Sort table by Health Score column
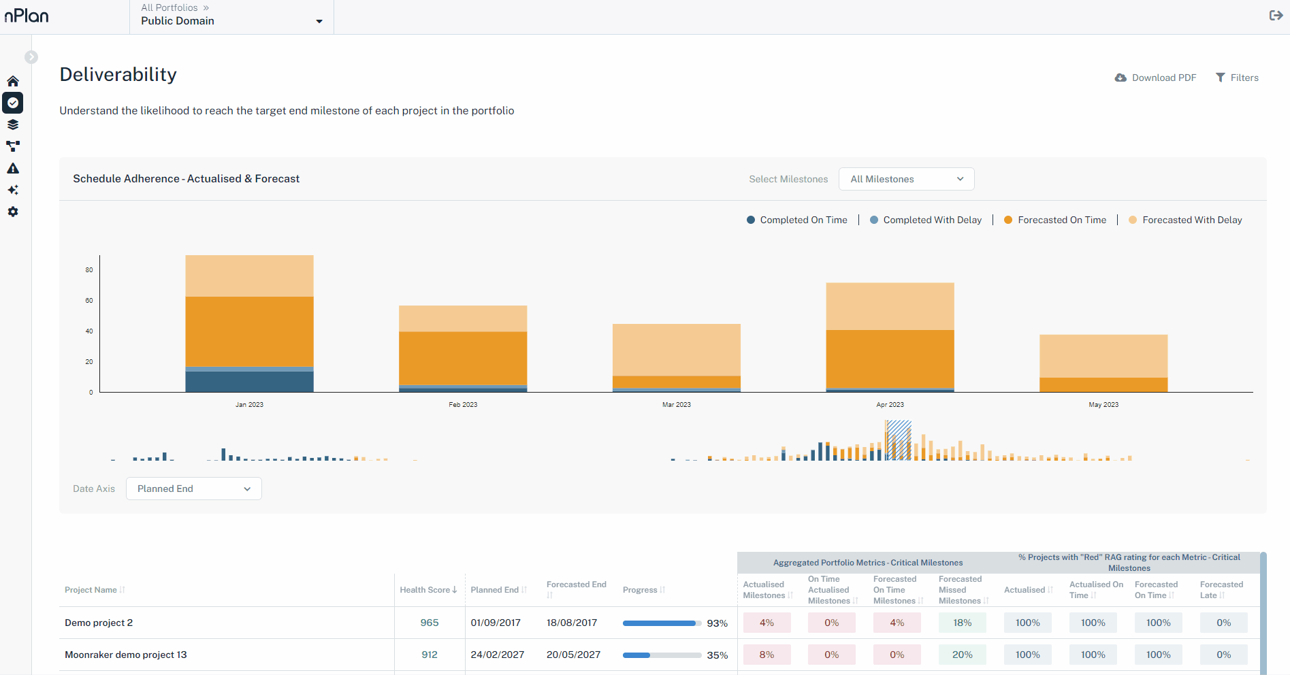Viewport: 1290px width, 675px height. (428, 590)
